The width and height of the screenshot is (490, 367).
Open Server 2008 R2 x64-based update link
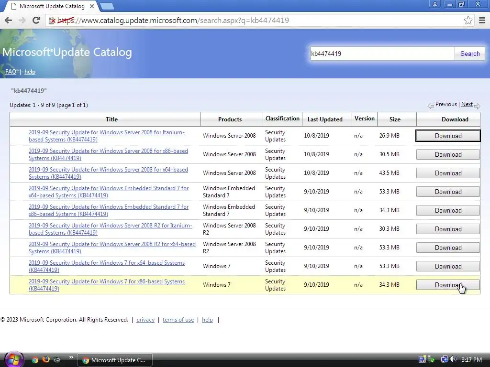(x=112, y=248)
